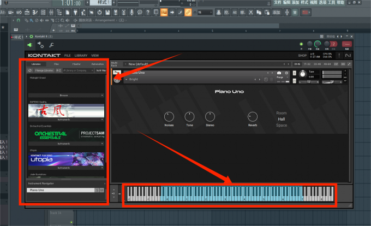Select Space reverb type
The height and width of the screenshot is (226, 371).
coord(282,125)
